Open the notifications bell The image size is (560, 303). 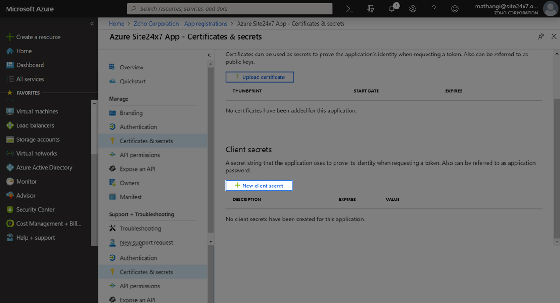[x=393, y=8]
